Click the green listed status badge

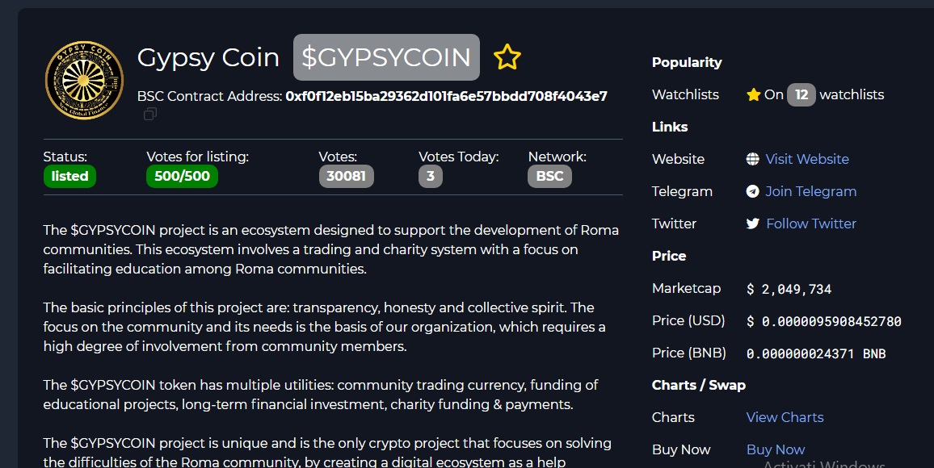coord(69,176)
